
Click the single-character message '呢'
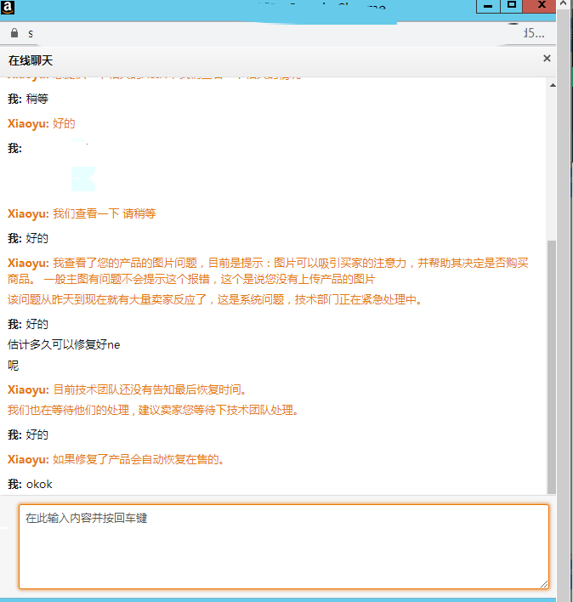13,366
